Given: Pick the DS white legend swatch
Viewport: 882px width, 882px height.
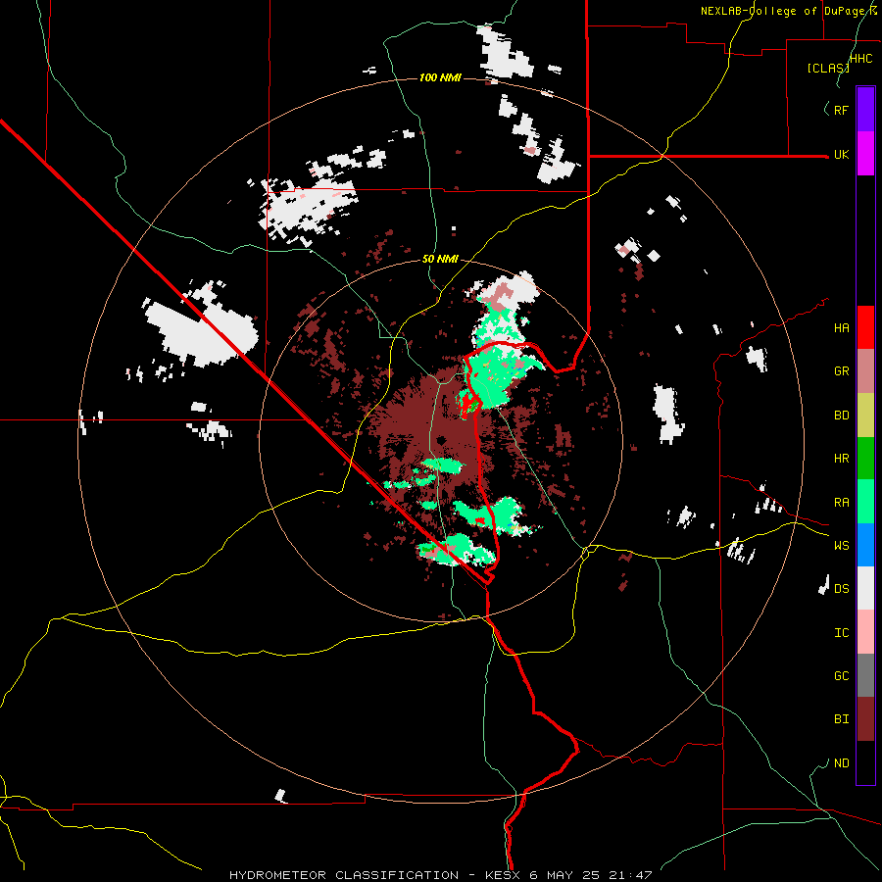Looking at the screenshot, I should click(x=865, y=588).
